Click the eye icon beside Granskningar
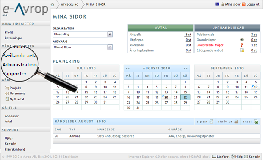263x160 pixels. (x=242, y=40)
